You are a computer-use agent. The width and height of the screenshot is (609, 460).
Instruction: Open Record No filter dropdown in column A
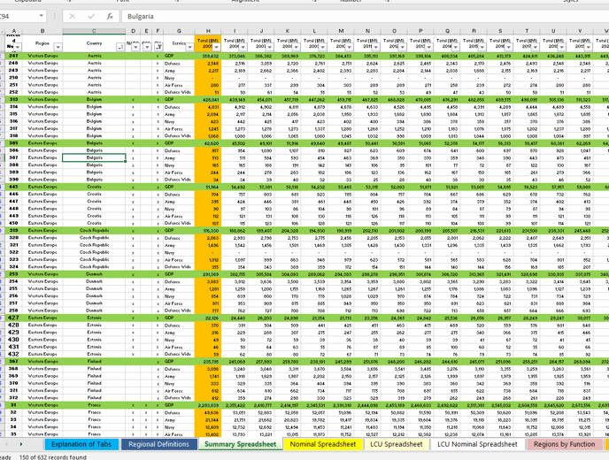pyautogui.click(x=18, y=48)
